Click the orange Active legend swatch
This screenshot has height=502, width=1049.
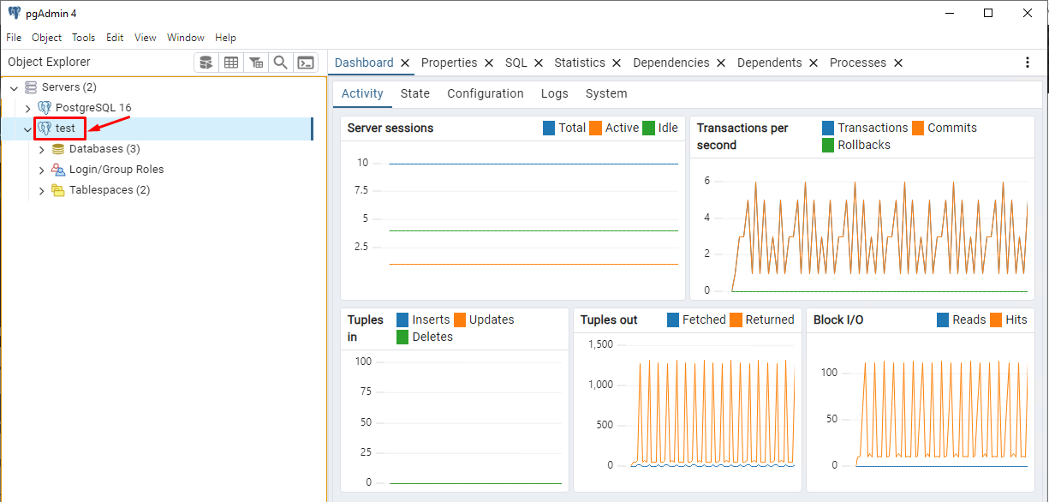[x=596, y=128]
